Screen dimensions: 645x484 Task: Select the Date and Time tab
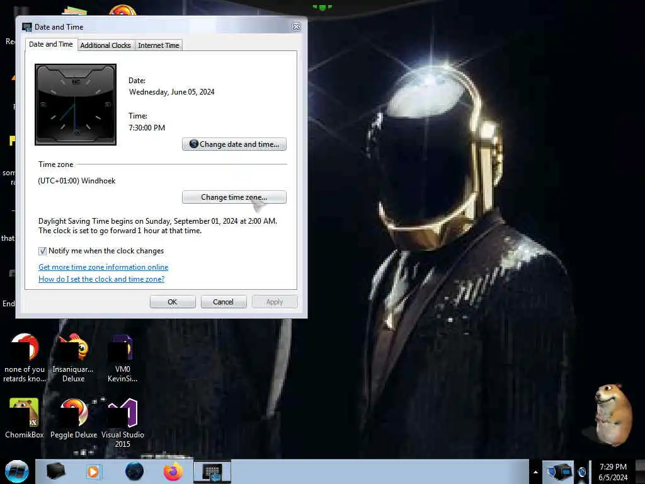click(51, 44)
